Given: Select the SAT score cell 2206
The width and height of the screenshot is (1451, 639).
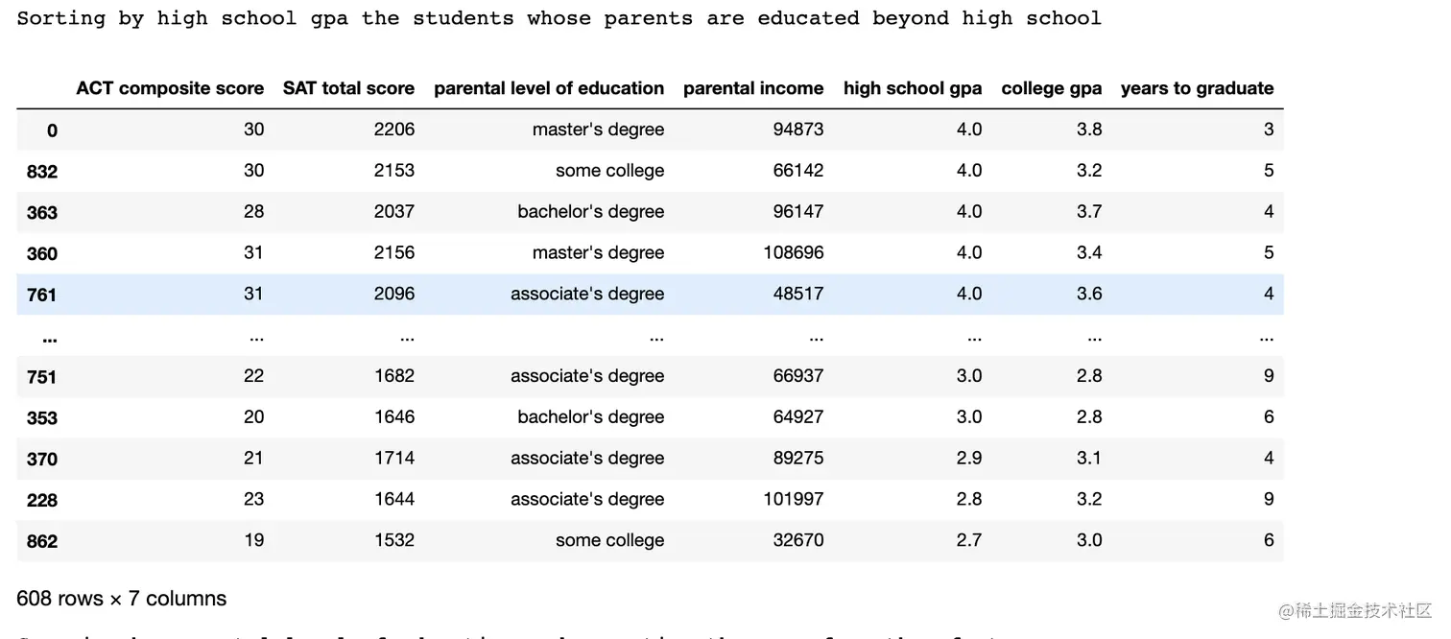Looking at the screenshot, I should 394,130.
